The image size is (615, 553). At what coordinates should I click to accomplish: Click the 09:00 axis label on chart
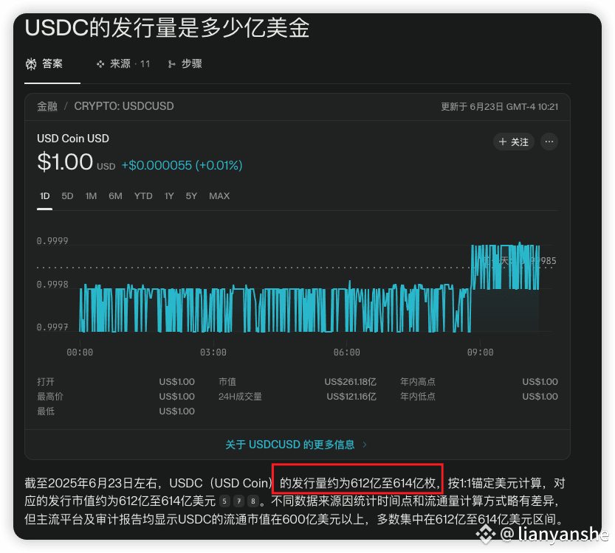[x=480, y=352]
